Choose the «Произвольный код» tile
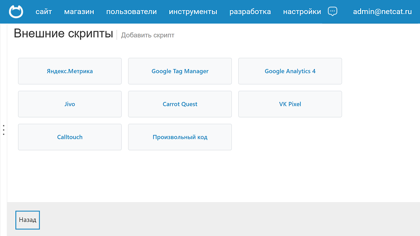 [x=180, y=137]
